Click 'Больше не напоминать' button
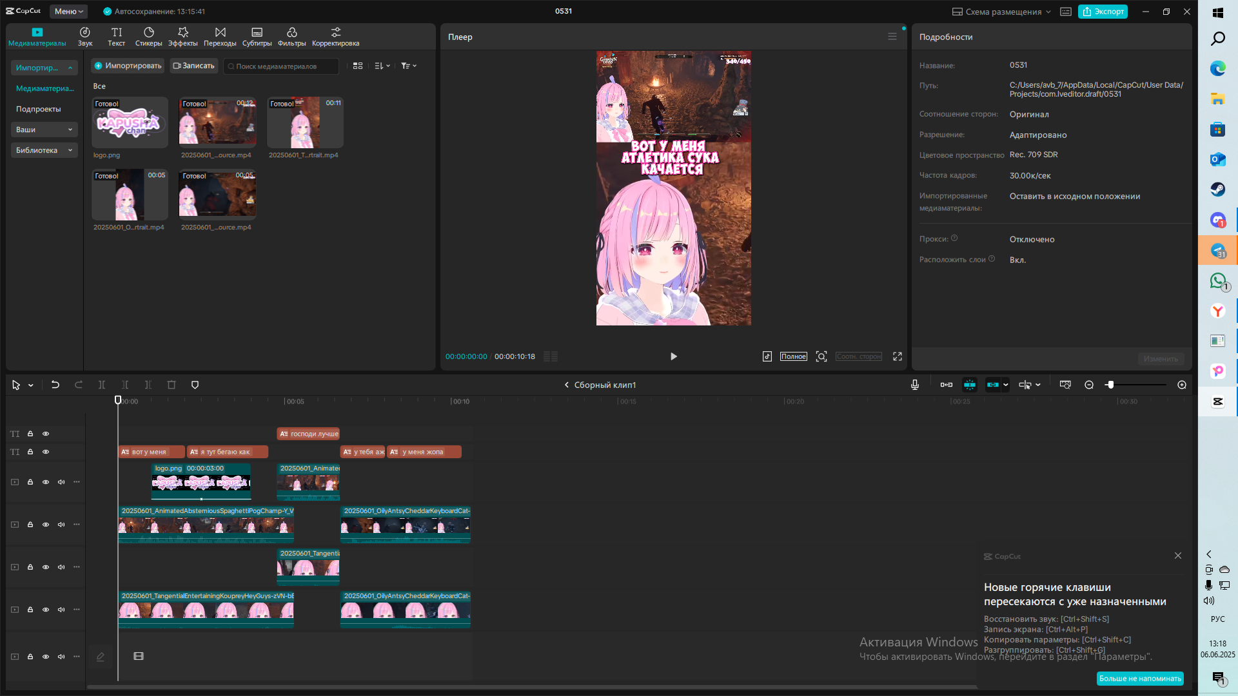Viewport: 1238px width, 696px height. tap(1140, 679)
